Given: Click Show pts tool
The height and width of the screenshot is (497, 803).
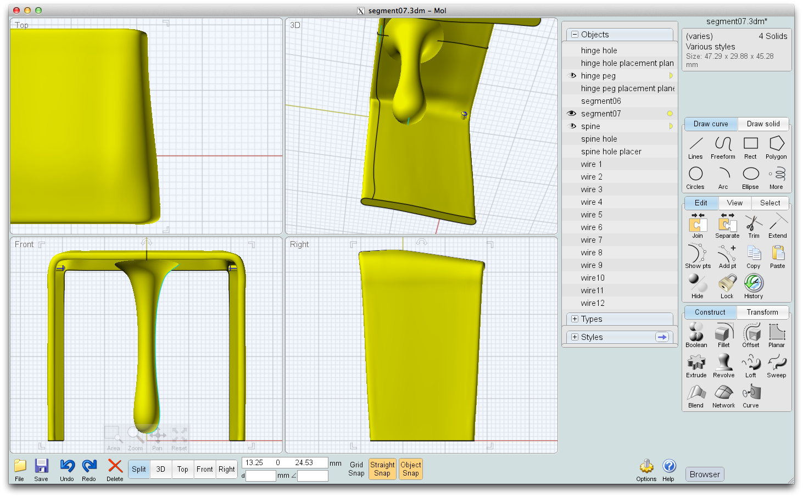Looking at the screenshot, I should [698, 256].
